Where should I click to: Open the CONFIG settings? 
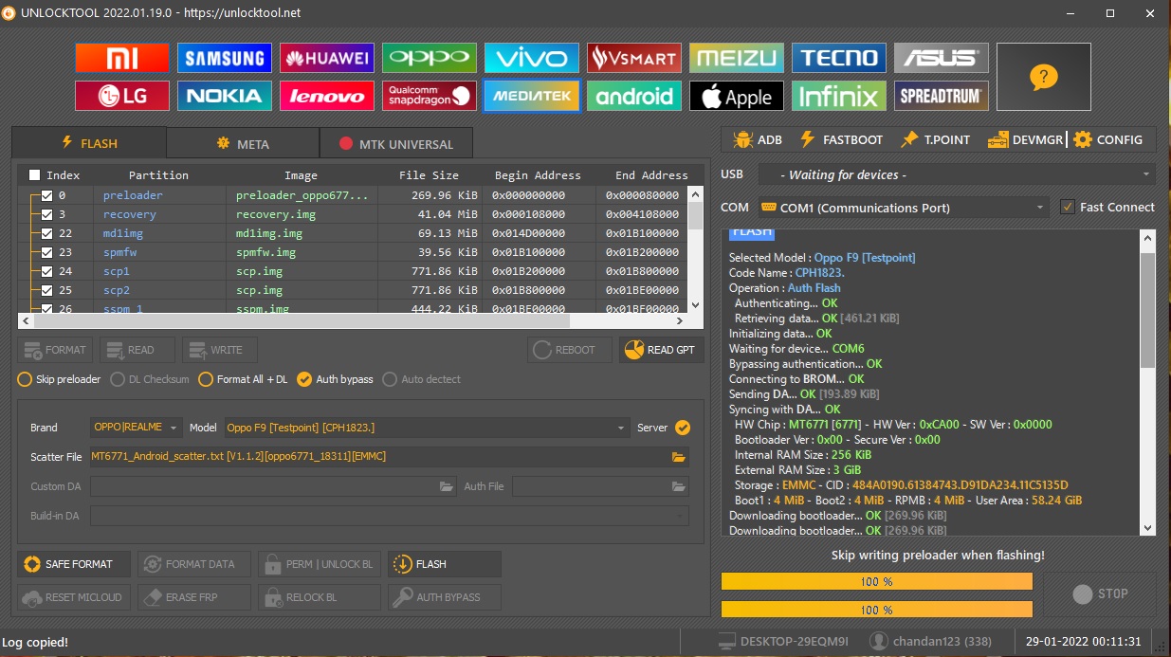1108,139
